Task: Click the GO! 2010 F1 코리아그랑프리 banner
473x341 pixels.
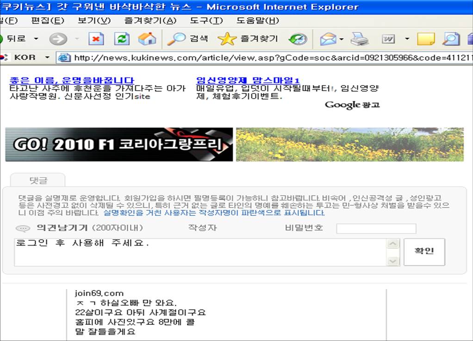Action: (119, 145)
